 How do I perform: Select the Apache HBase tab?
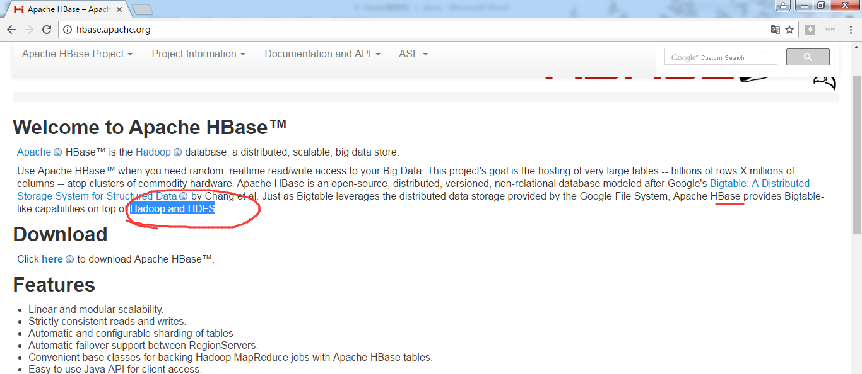point(68,9)
